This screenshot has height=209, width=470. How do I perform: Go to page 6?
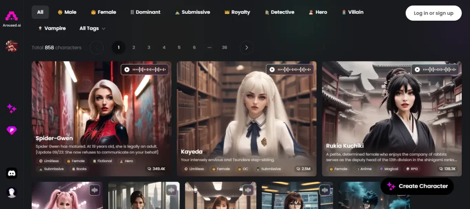[x=194, y=47]
